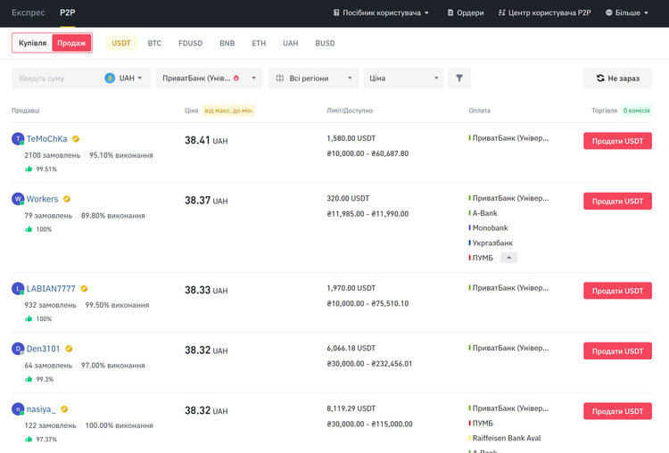Open Den3101 seller profile link
The width and height of the screenshot is (669, 453).
(x=43, y=349)
